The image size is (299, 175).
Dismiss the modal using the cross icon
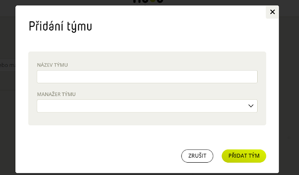[x=272, y=12]
